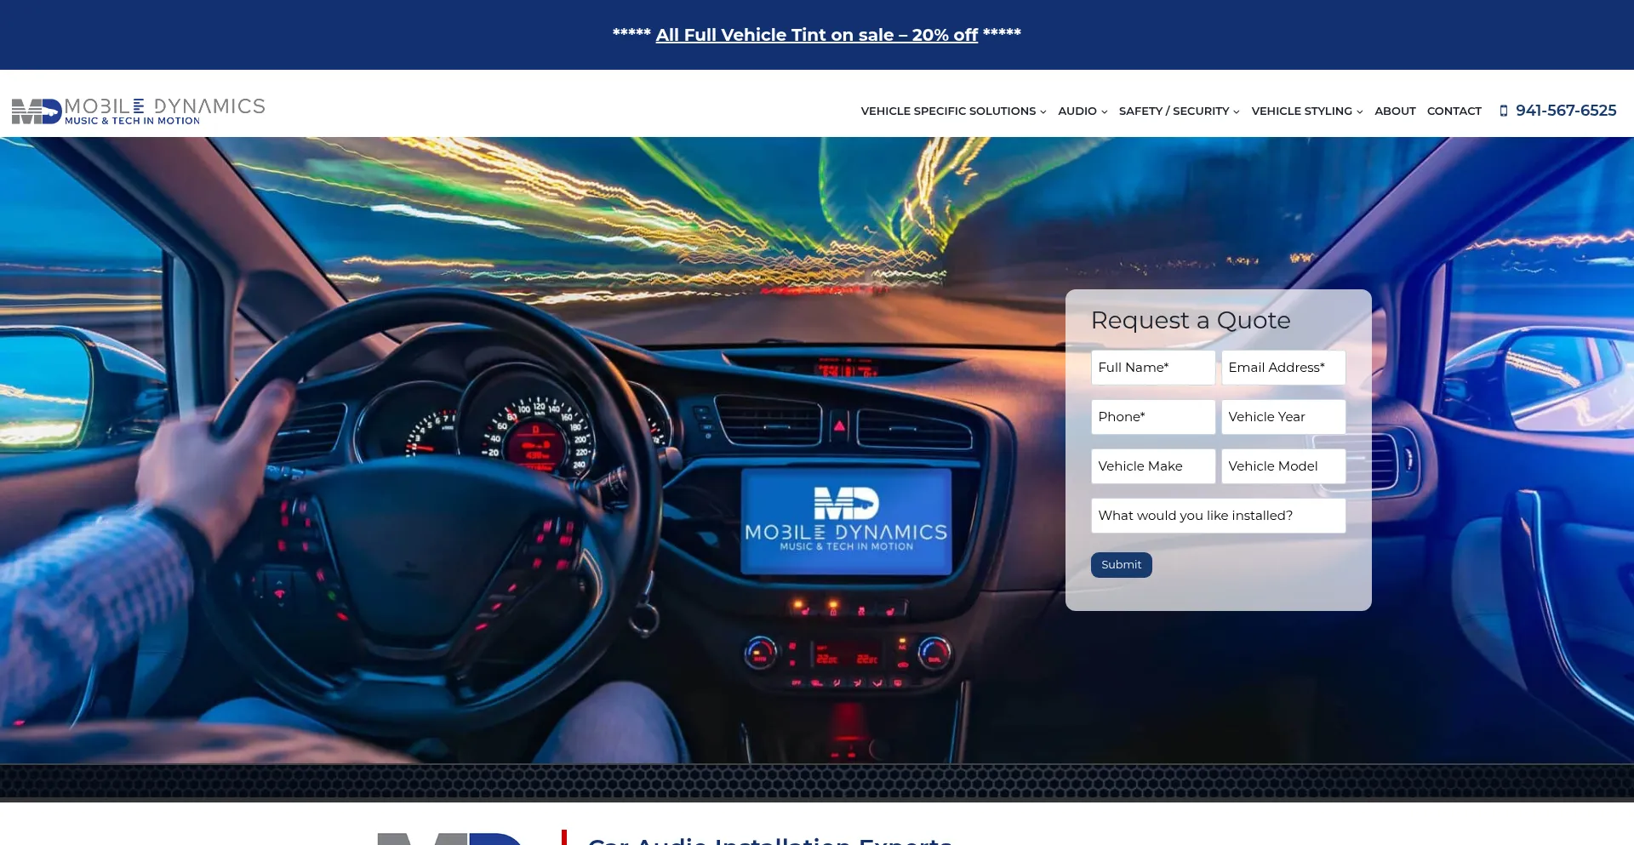
Task: Click the Vehicle Model field
Action: [x=1283, y=466]
